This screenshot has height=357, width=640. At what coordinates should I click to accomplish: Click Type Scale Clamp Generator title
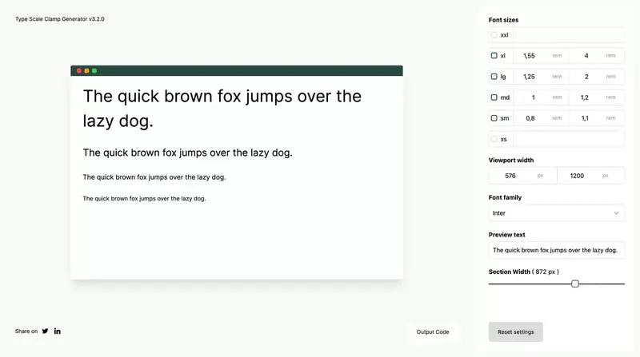click(x=59, y=19)
